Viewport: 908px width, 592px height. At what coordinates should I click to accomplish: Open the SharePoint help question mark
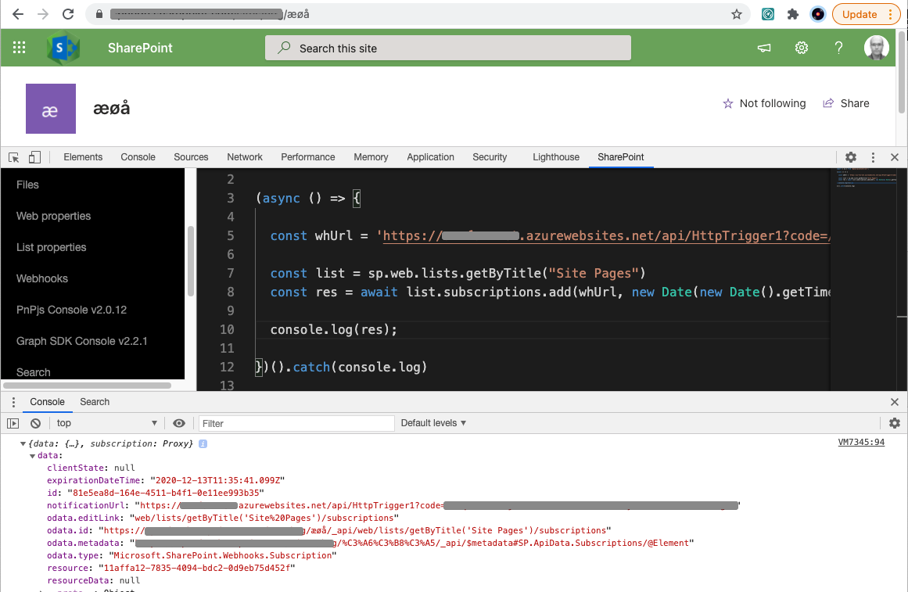coord(838,48)
